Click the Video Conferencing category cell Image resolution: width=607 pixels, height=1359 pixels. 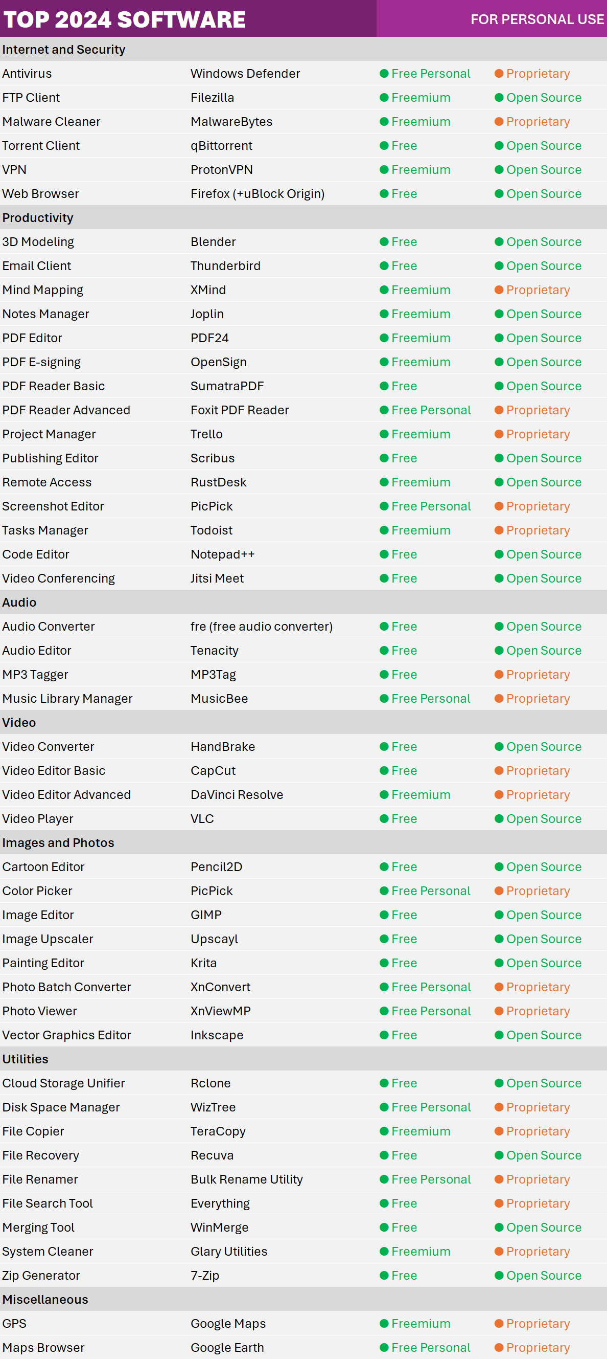[58, 578]
